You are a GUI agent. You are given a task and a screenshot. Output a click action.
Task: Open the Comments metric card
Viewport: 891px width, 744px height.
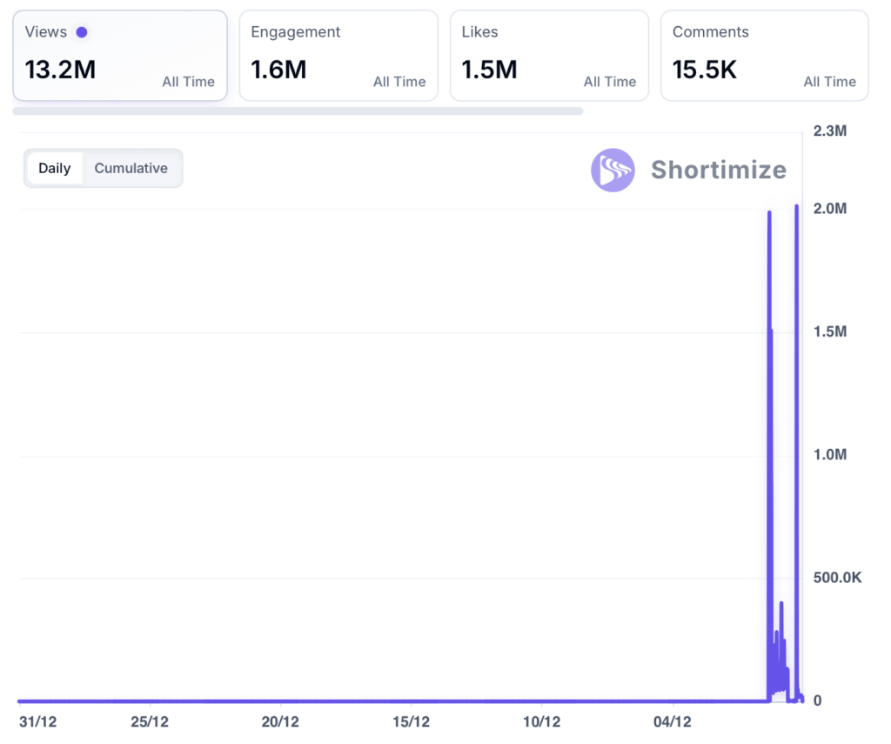click(764, 56)
